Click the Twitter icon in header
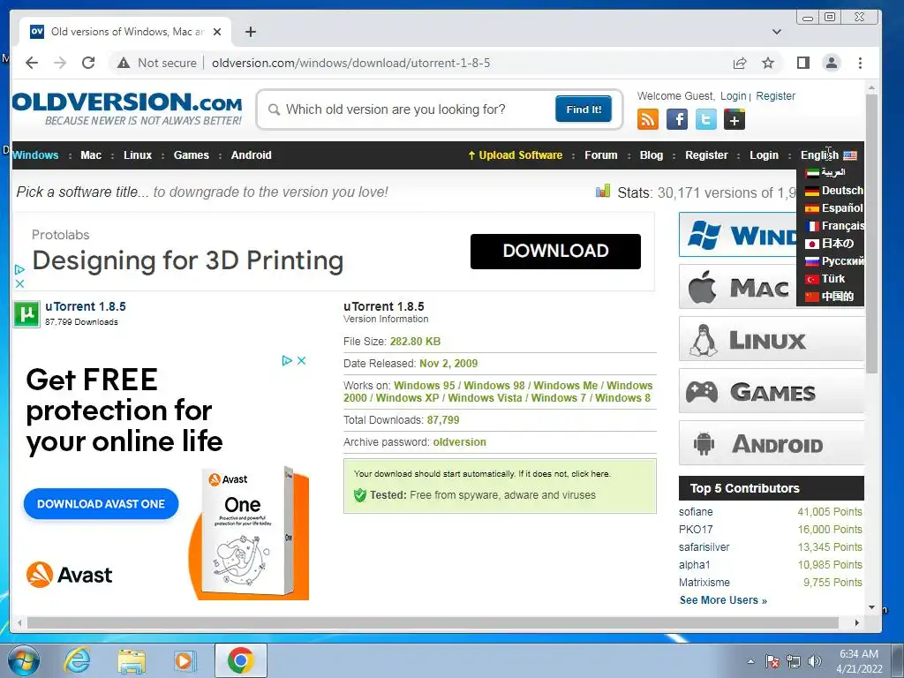The width and height of the screenshot is (904, 678). tap(705, 119)
